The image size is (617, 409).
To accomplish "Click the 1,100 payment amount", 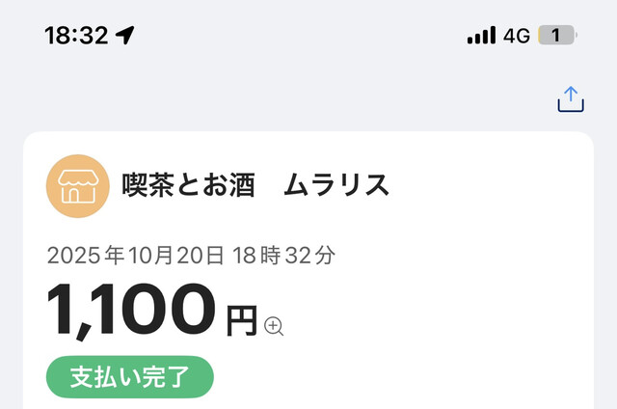I will [131, 311].
